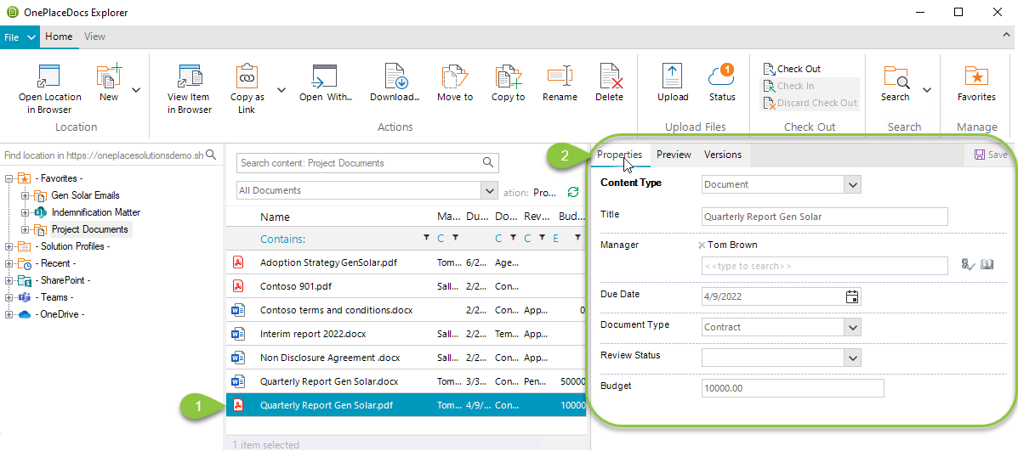Open Favorites in Manage group
This screenshot has width=1018, height=451.
[x=975, y=76]
